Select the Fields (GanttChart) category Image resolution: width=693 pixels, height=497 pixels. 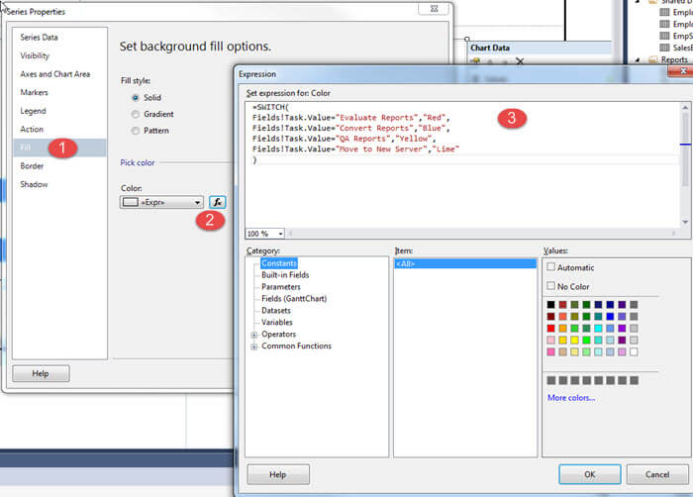[x=294, y=299]
